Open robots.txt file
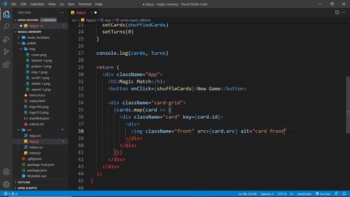This screenshot has width=350, height=197. coord(40,124)
